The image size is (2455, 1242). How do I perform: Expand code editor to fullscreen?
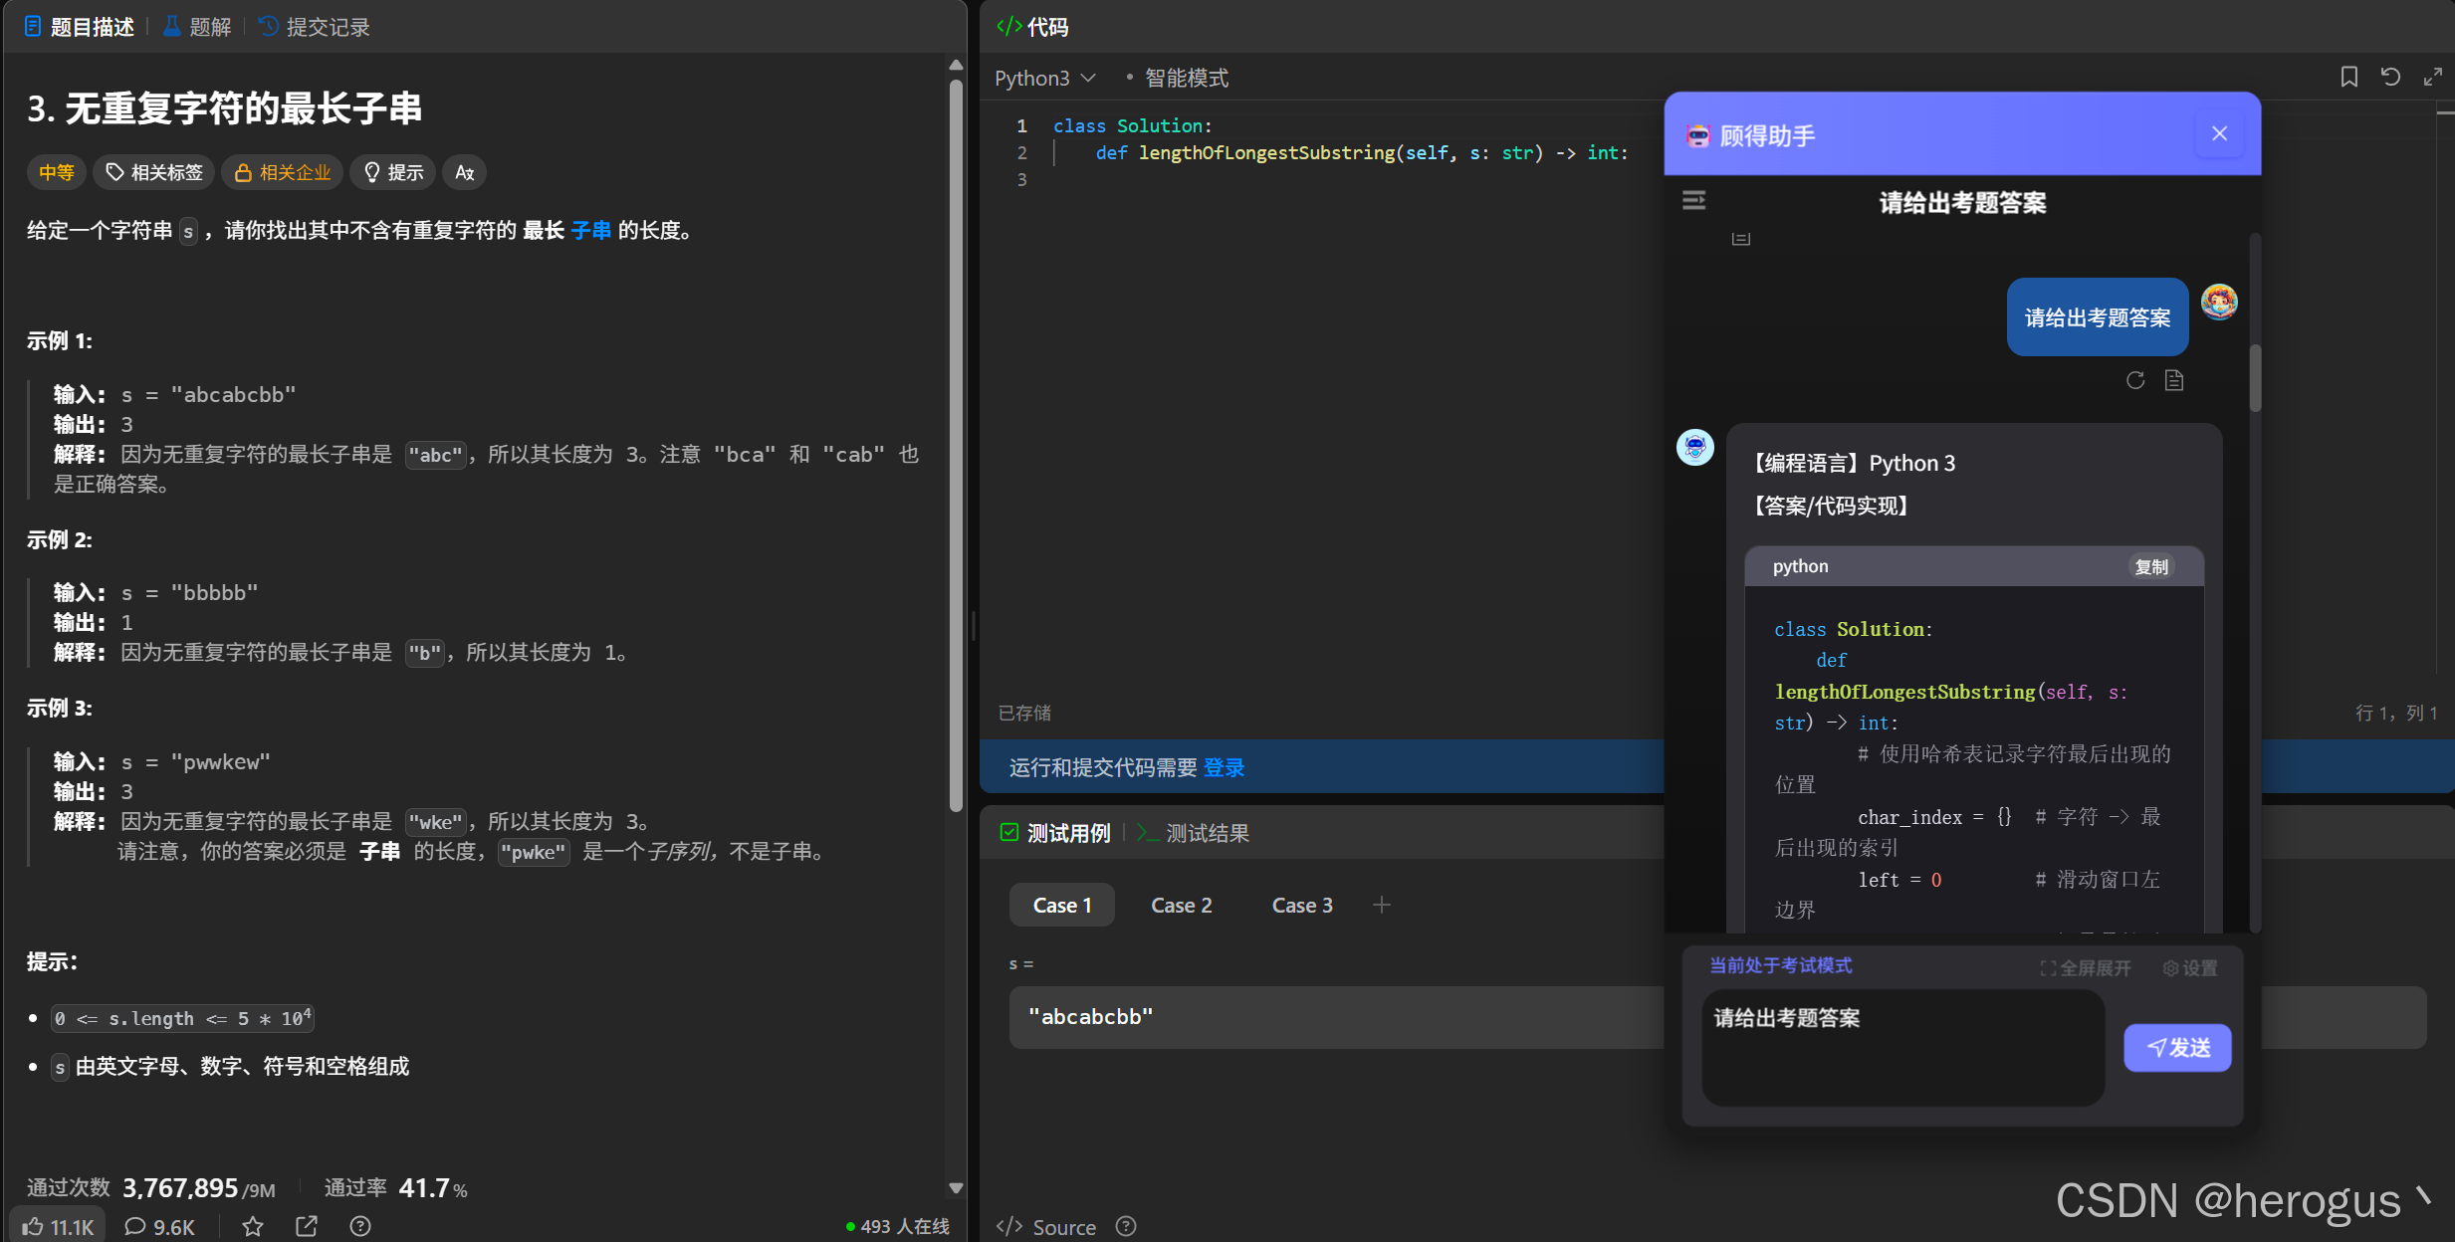coord(2432,77)
